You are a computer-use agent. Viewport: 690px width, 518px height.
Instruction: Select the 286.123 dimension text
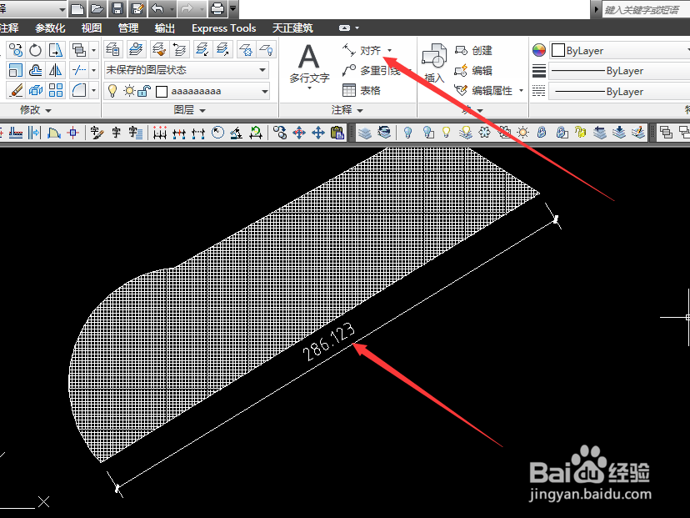pos(328,342)
